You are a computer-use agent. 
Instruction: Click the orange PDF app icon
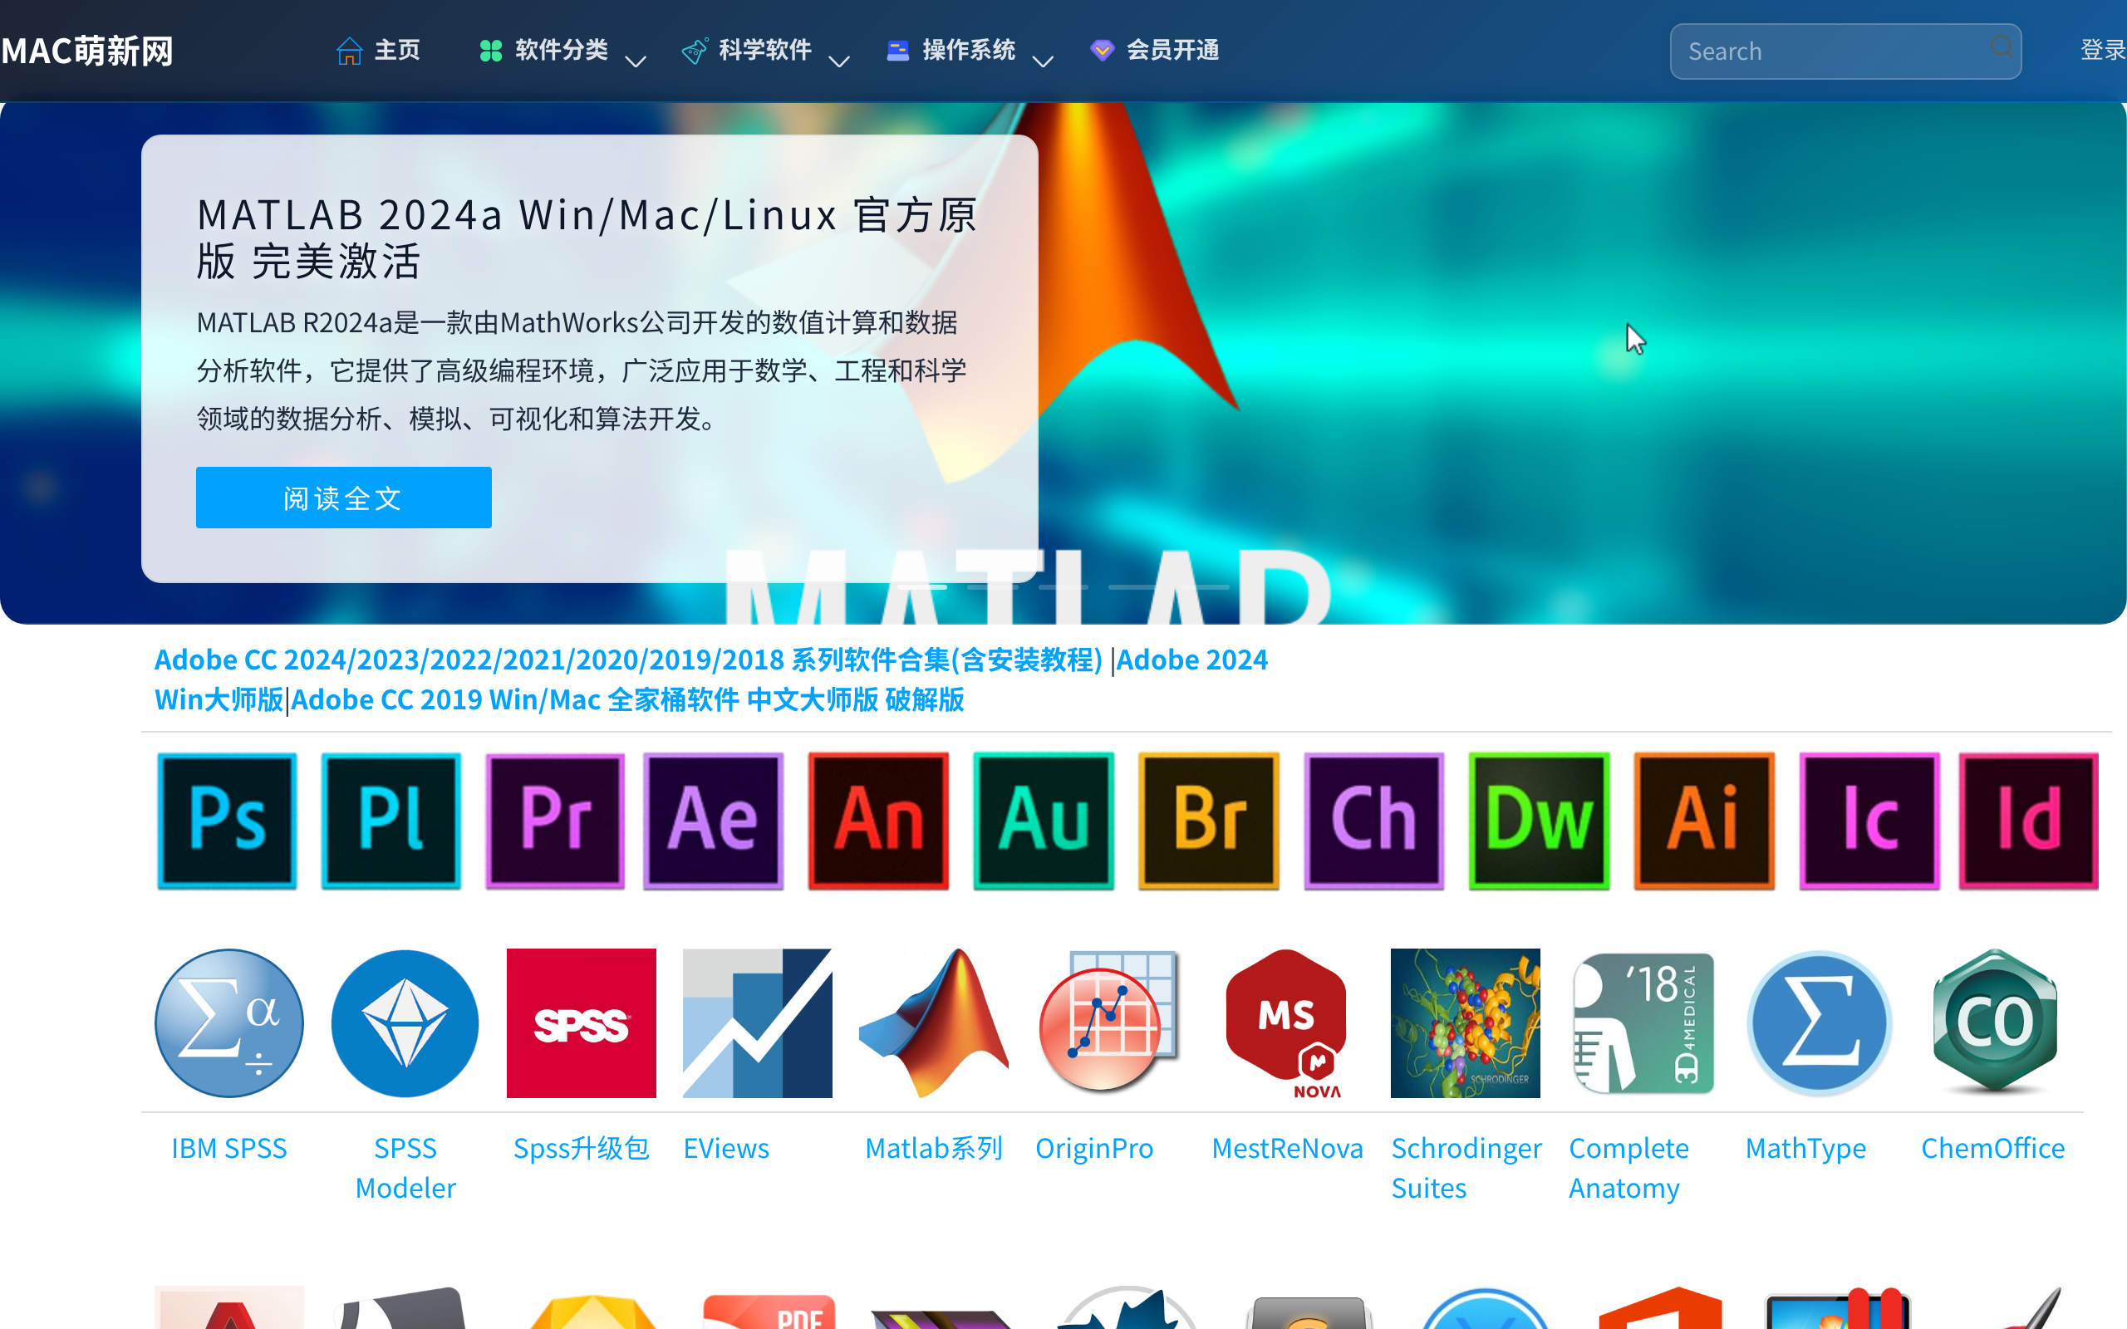pos(769,1311)
